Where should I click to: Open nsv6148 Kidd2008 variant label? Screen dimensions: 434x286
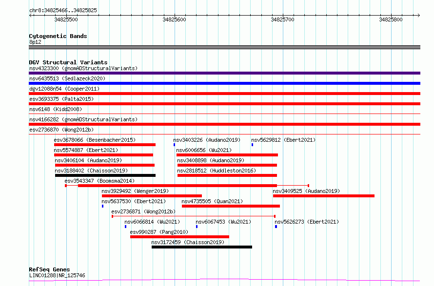56,109
